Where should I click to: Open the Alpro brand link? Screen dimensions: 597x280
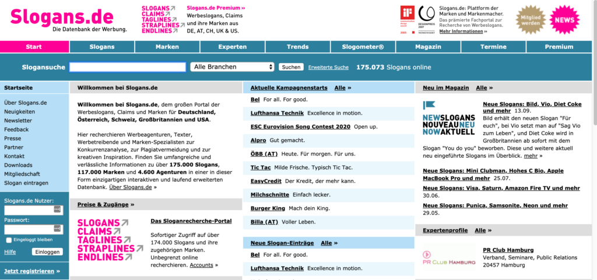pyautogui.click(x=258, y=140)
